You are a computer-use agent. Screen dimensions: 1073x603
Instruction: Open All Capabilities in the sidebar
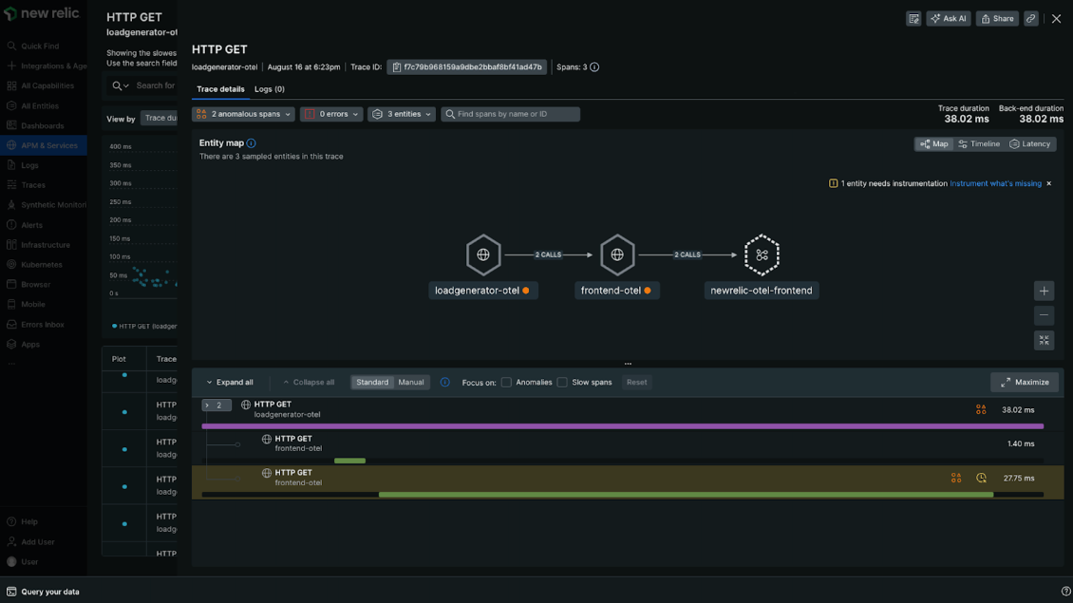point(47,85)
